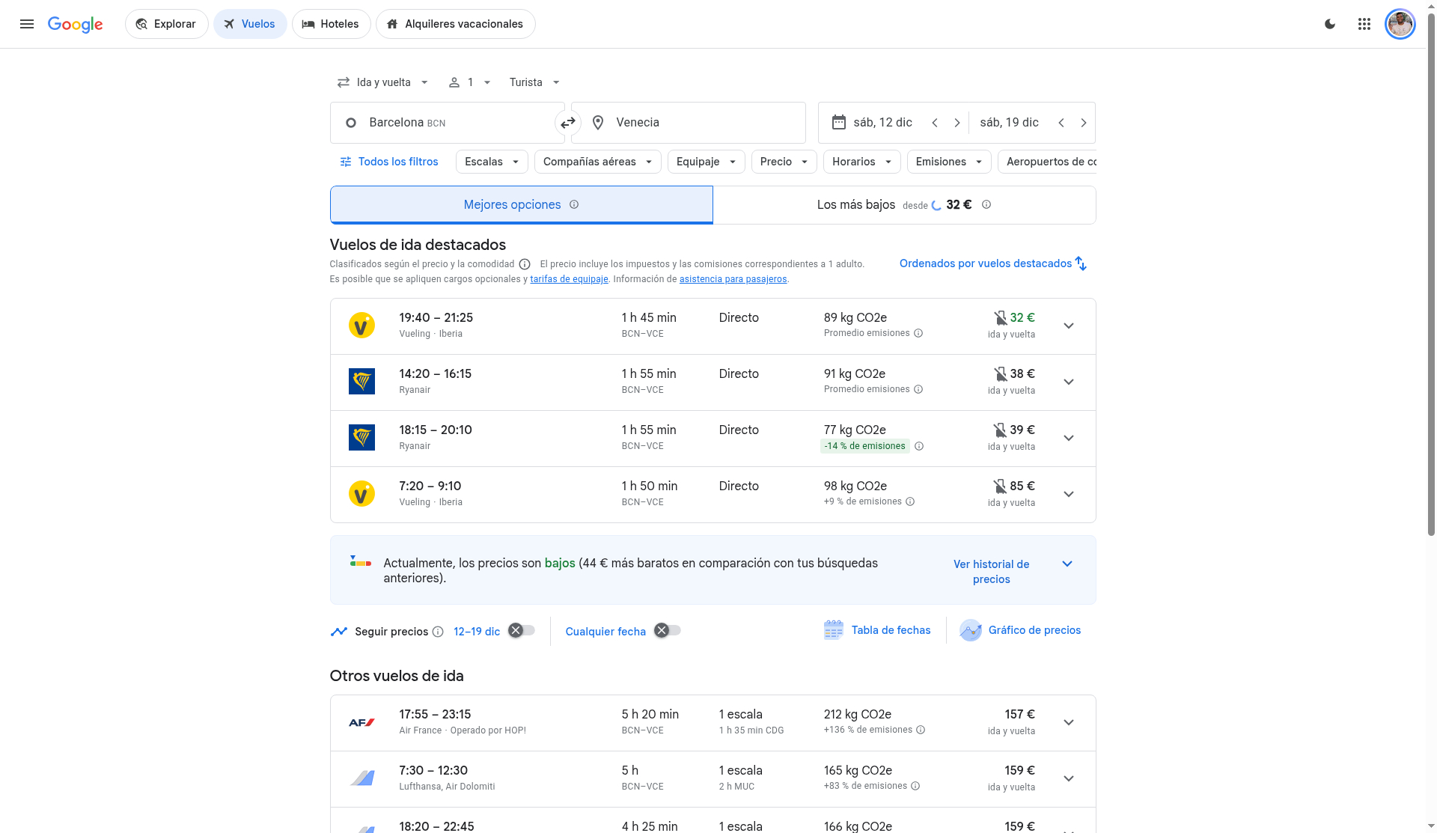The height and width of the screenshot is (833, 1437).
Task: Open the asistencia para pasajeros link
Action: coord(733,279)
